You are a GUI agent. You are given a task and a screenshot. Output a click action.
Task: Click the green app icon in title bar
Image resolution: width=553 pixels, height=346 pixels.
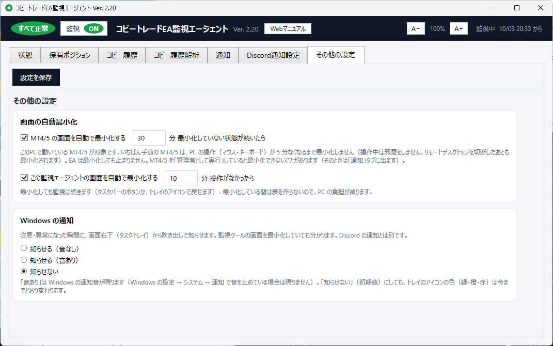pos(9,8)
